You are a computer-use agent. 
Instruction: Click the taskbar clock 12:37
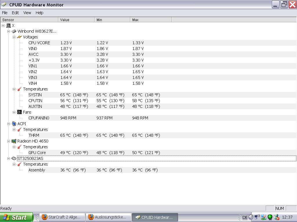(287, 217)
